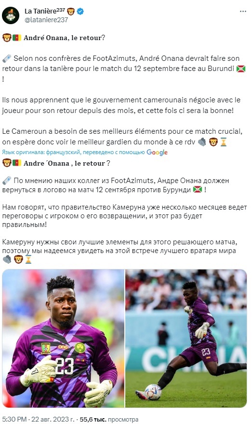
Task: Click the blue verified badge
Action: [80, 12]
